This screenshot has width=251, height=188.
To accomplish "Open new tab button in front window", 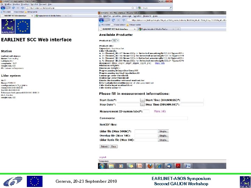I will pos(178,29).
